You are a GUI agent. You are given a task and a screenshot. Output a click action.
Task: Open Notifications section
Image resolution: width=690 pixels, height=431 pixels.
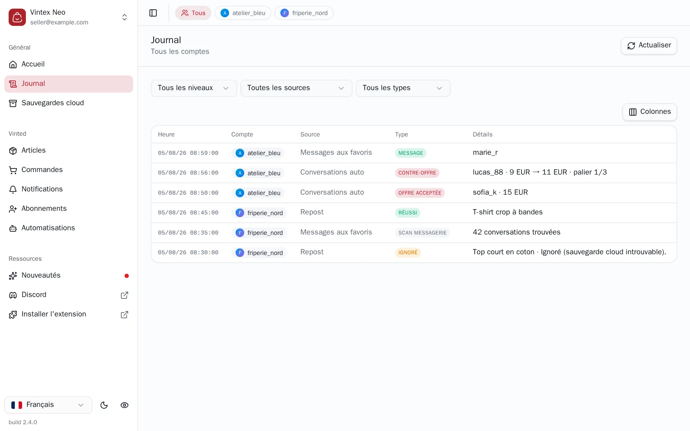69,189
